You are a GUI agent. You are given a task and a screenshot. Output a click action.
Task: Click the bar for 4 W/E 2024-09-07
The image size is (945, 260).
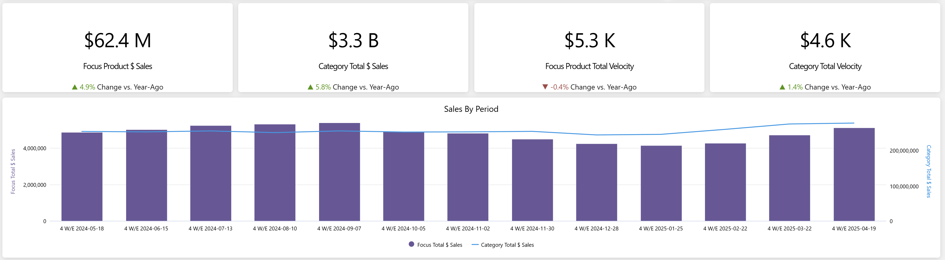(x=339, y=176)
